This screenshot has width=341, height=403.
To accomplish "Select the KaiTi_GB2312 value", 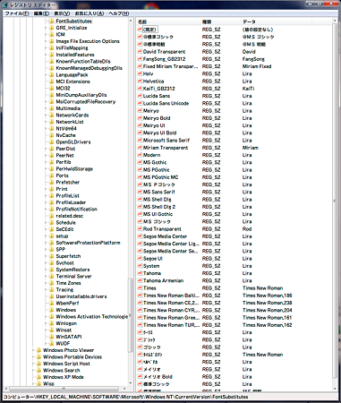I will coord(159,89).
